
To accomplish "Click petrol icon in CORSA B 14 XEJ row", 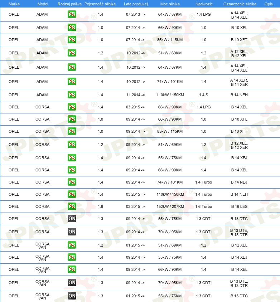I will 72,158.
